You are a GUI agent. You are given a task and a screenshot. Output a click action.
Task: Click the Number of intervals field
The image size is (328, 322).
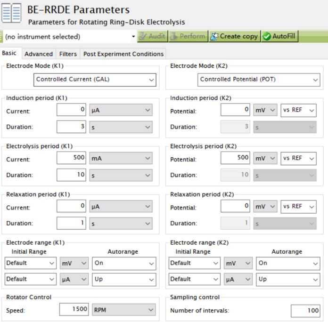click(305, 310)
